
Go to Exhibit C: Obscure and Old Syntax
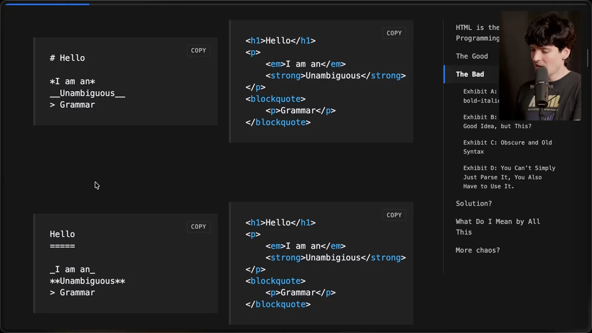tap(507, 147)
